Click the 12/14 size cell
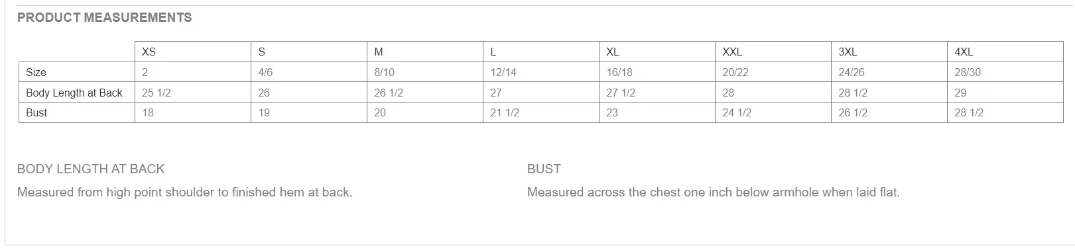1075x250 pixels. point(540,72)
